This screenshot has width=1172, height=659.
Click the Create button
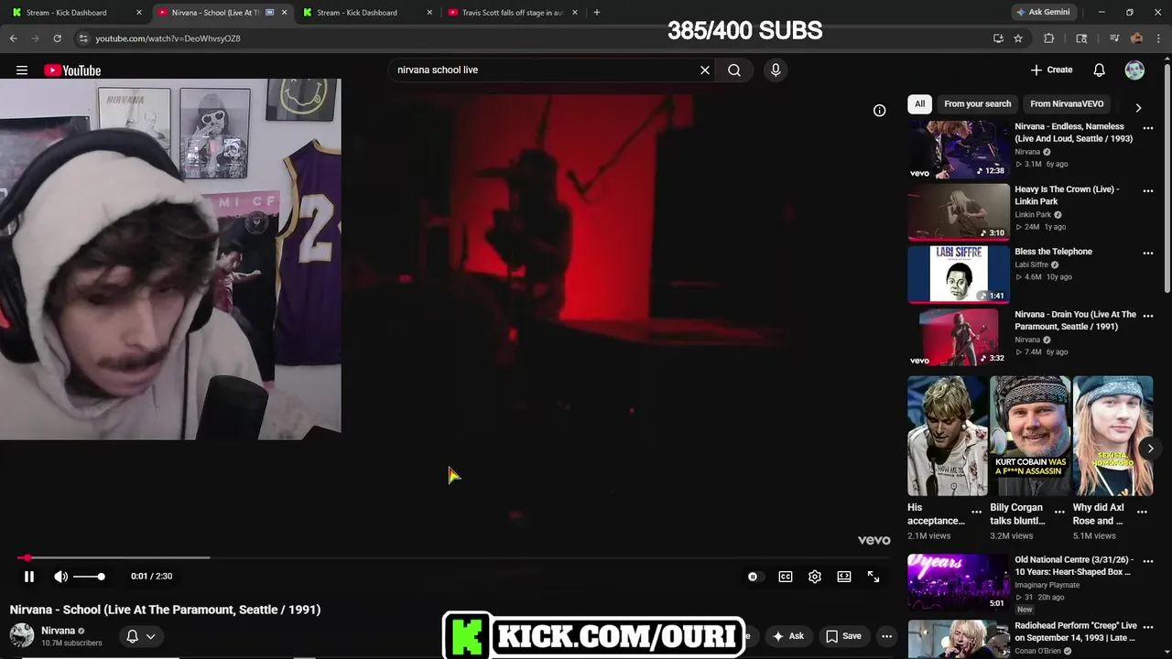[1051, 70]
